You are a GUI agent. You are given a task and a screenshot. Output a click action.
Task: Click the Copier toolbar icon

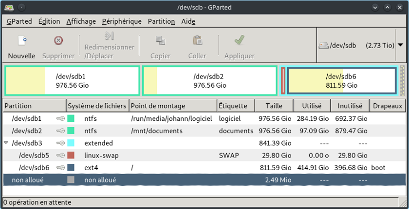tap(160, 41)
